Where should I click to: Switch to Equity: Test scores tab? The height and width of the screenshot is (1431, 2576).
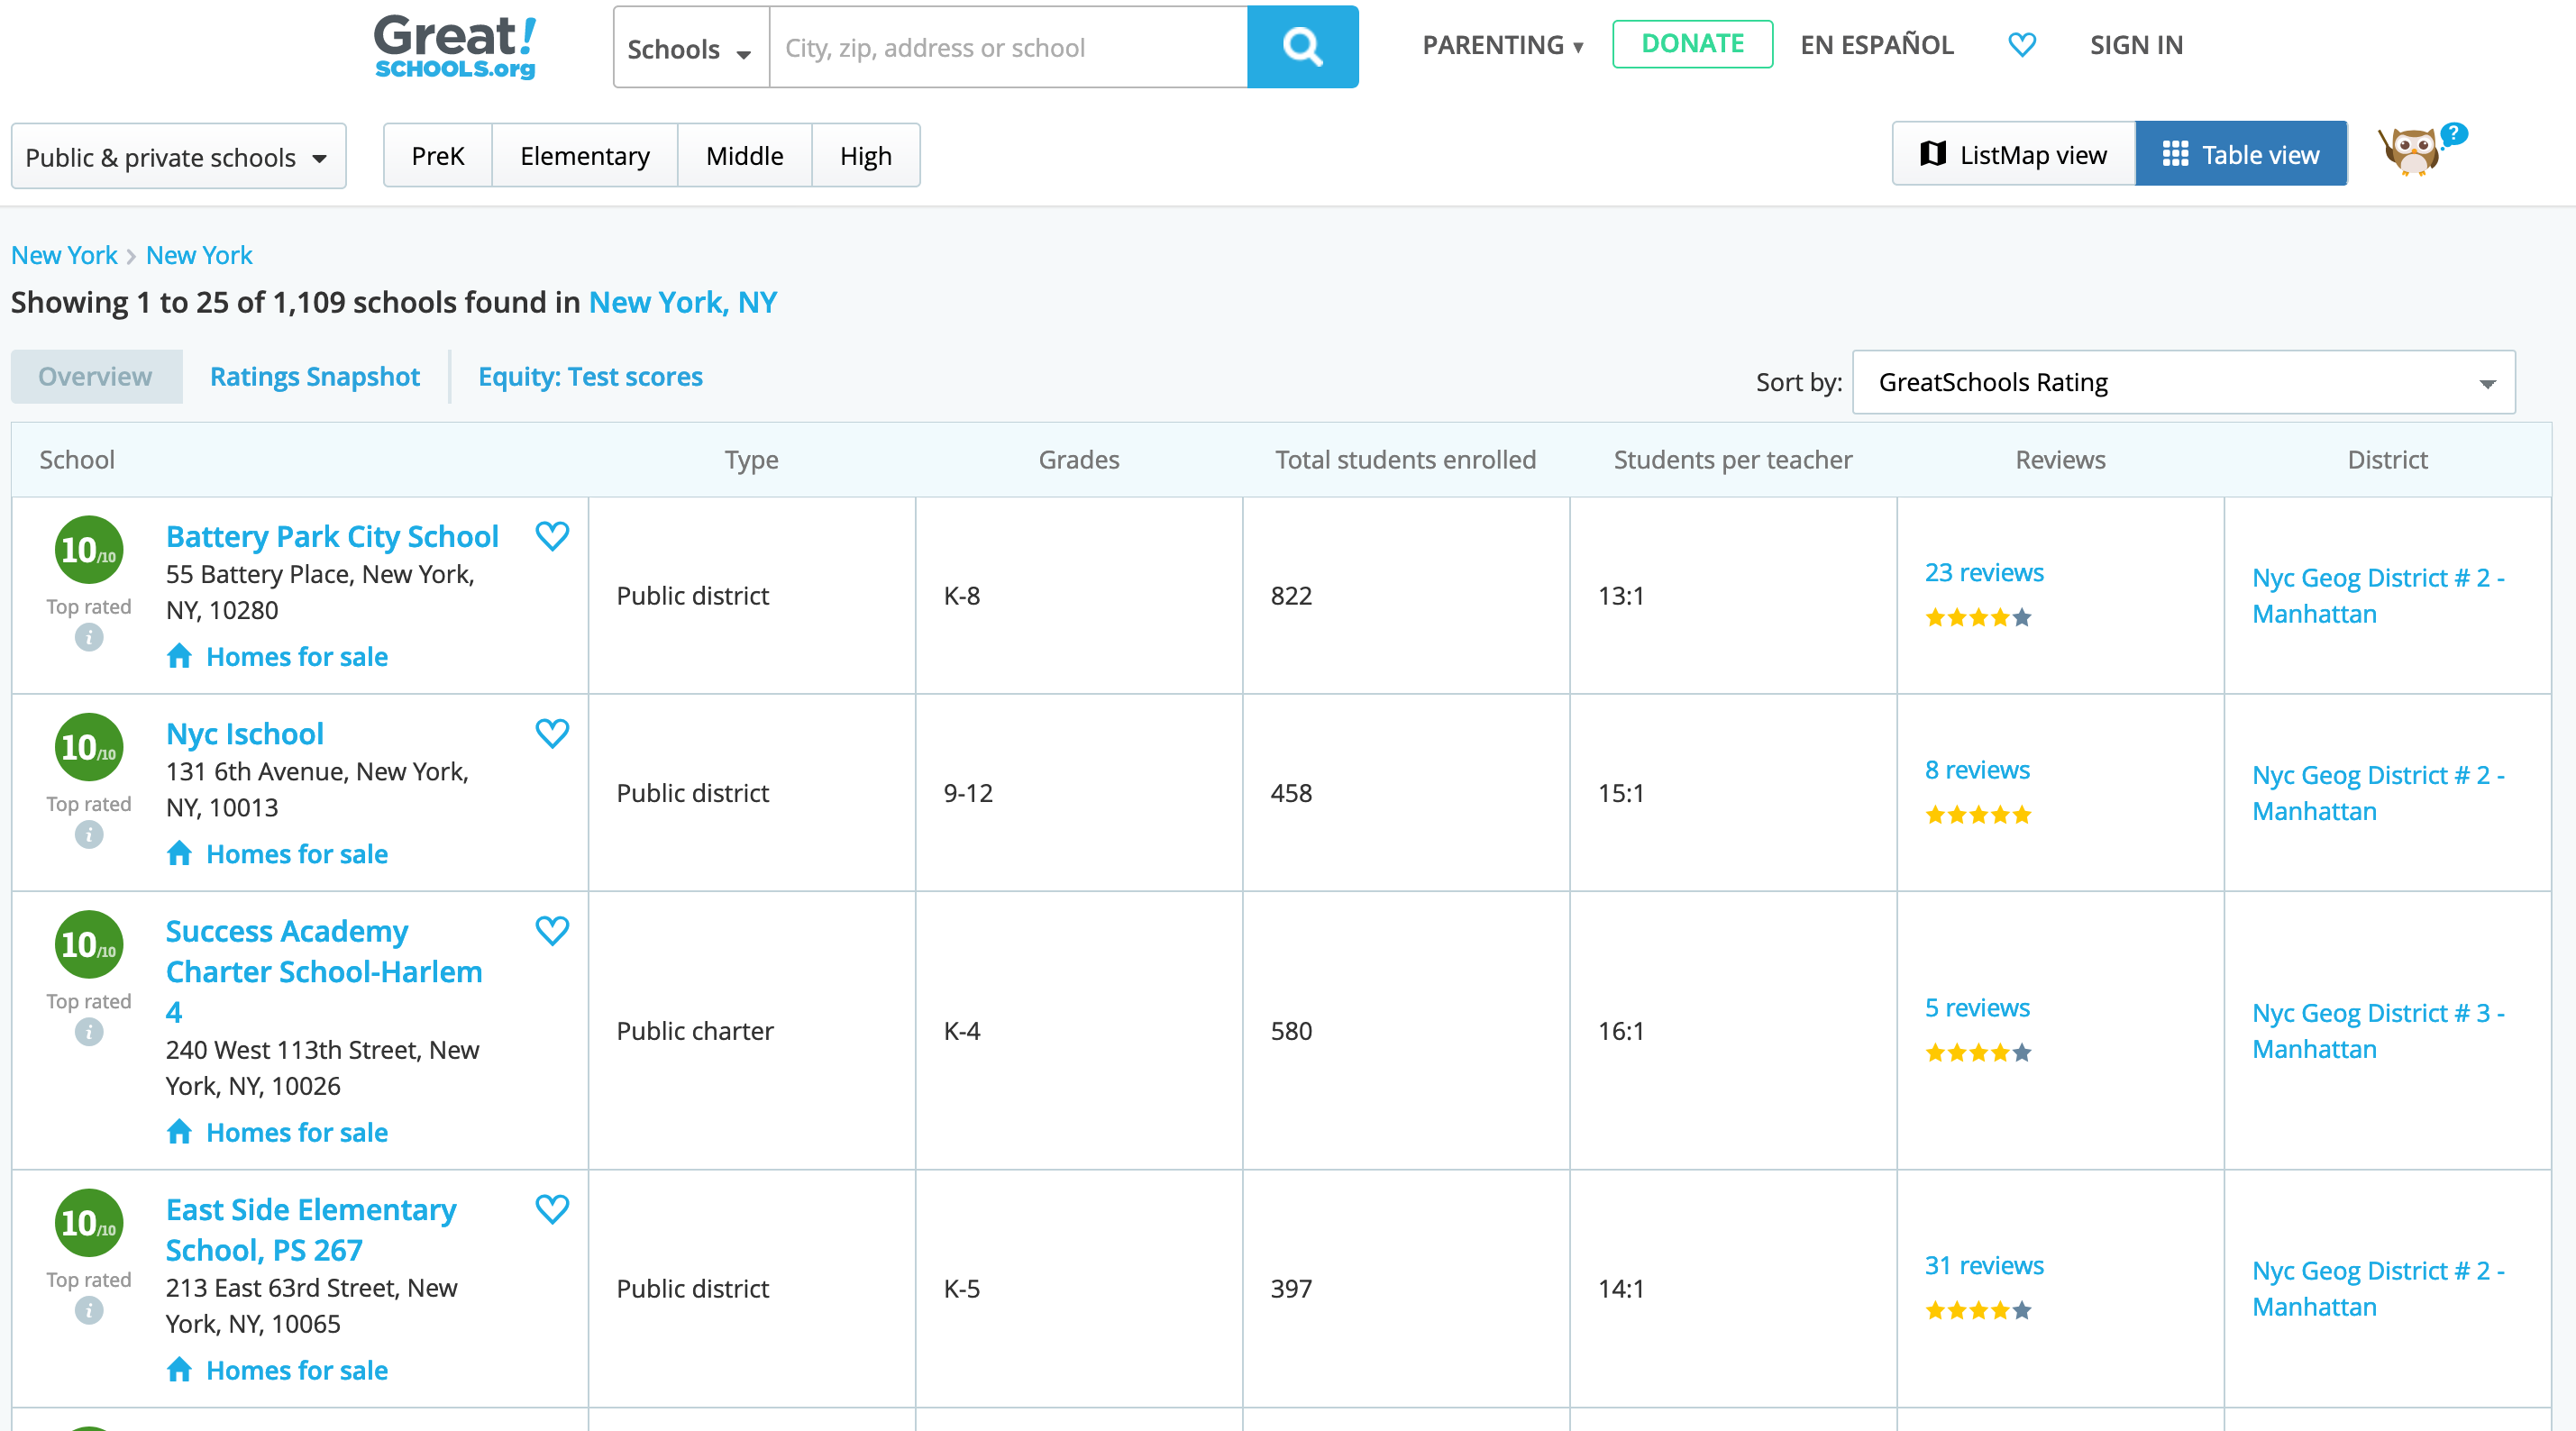click(590, 376)
